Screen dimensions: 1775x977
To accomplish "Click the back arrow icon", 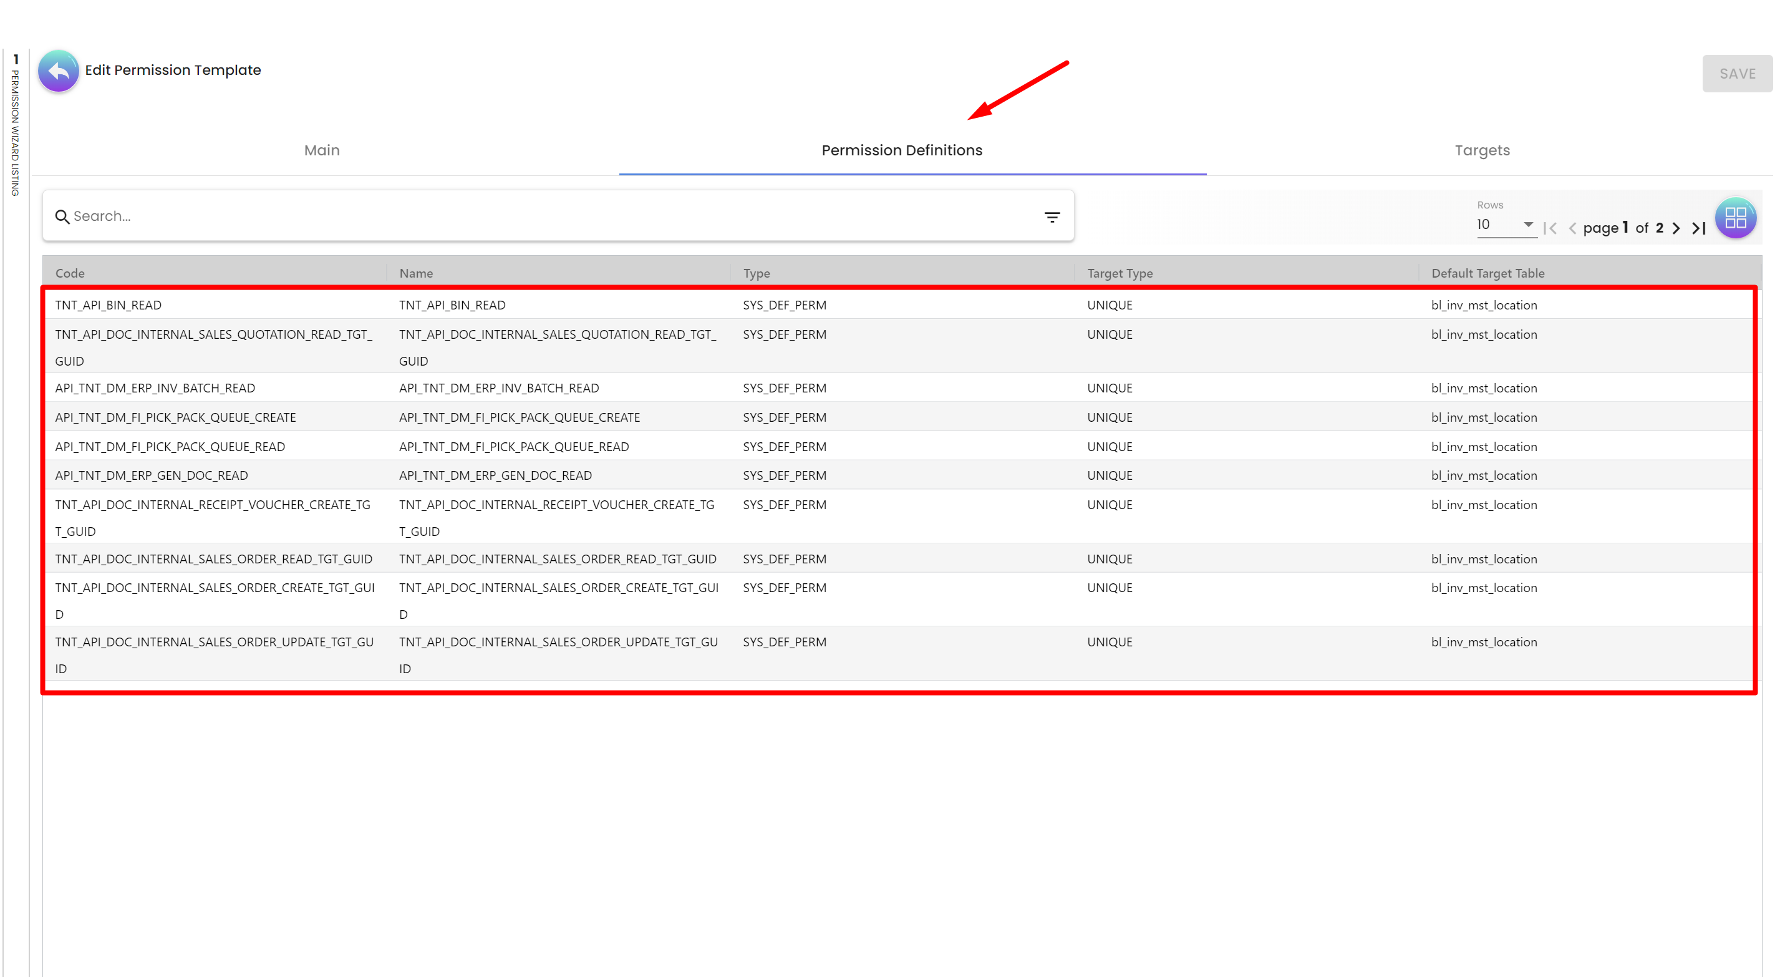I will pos(59,70).
